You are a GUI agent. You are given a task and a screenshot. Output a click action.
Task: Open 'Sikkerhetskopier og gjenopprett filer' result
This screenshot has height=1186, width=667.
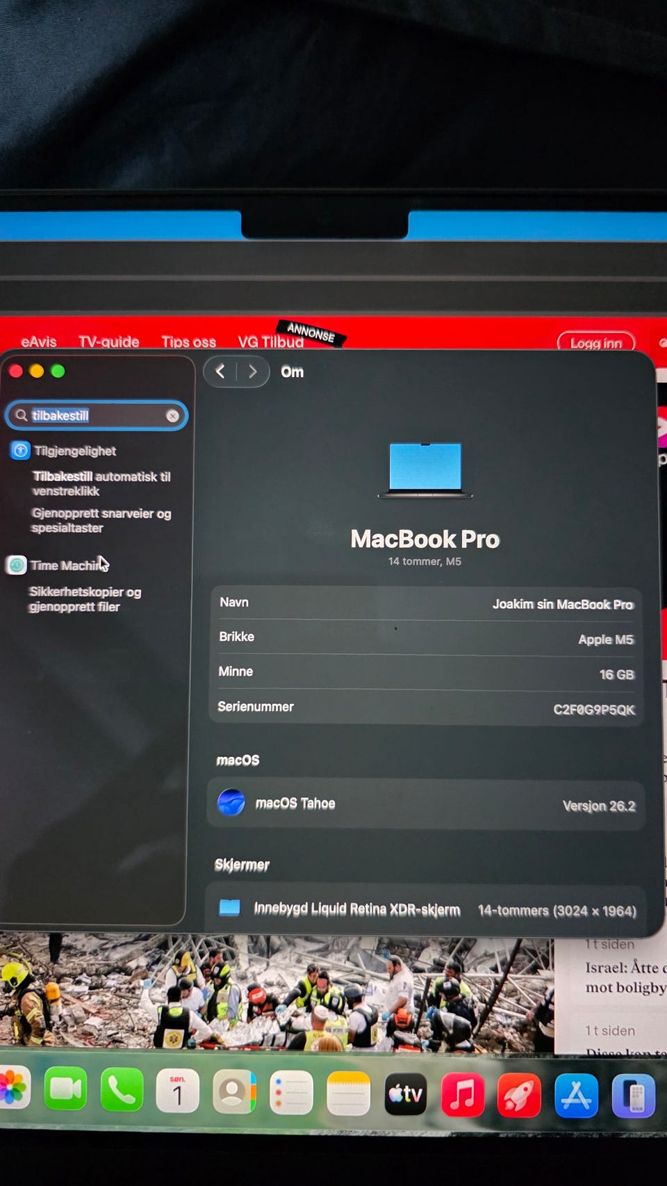click(85, 599)
